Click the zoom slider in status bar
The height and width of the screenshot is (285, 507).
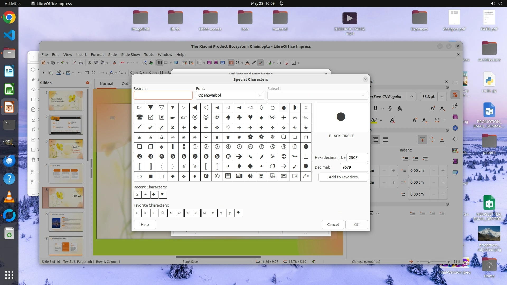(x=429, y=262)
